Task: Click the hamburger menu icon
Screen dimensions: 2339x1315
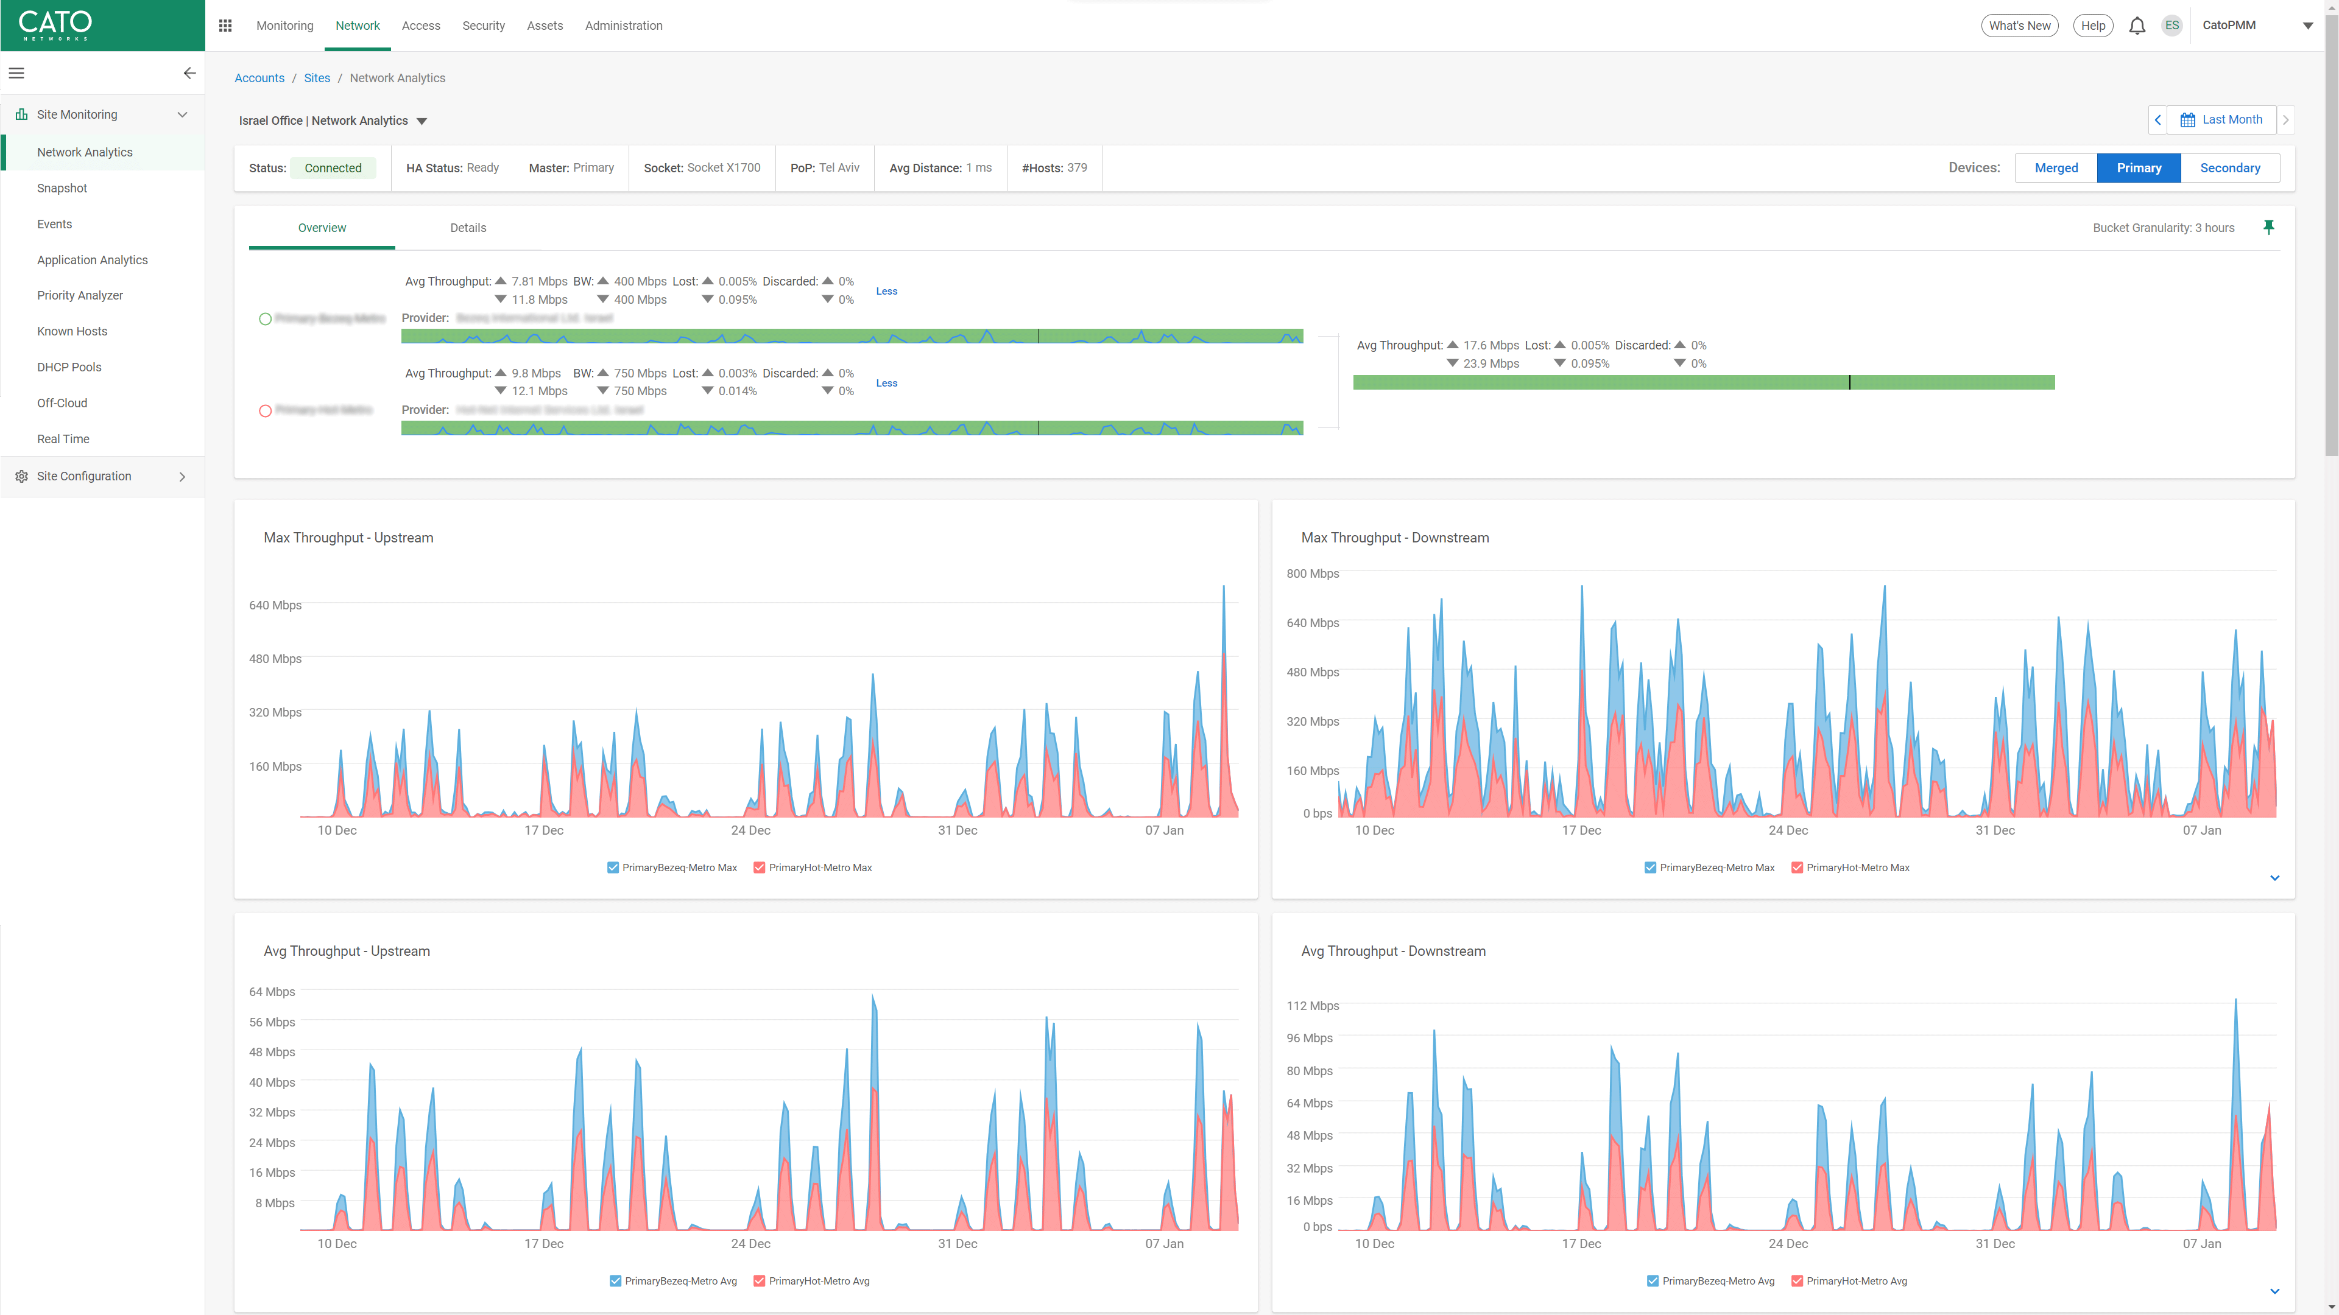Action: [x=16, y=72]
